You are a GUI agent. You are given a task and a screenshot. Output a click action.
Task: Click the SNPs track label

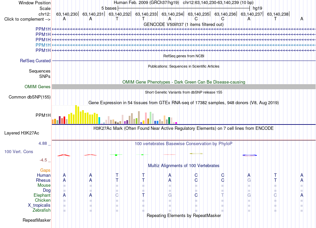tap(45, 77)
